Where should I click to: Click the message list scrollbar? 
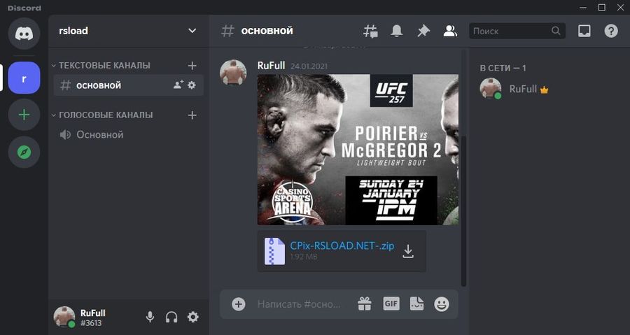pyautogui.click(x=463, y=211)
